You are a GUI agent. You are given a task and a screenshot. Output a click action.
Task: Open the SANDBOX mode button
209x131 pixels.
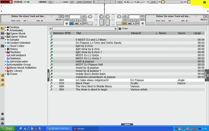click(80, 2)
